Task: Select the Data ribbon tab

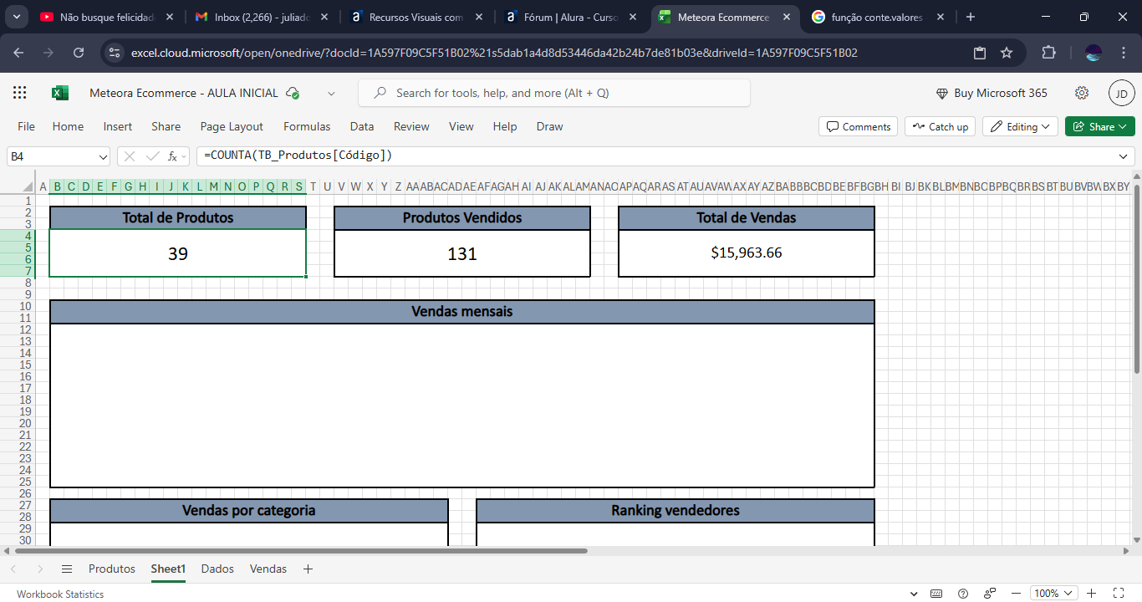Action: coord(362,126)
